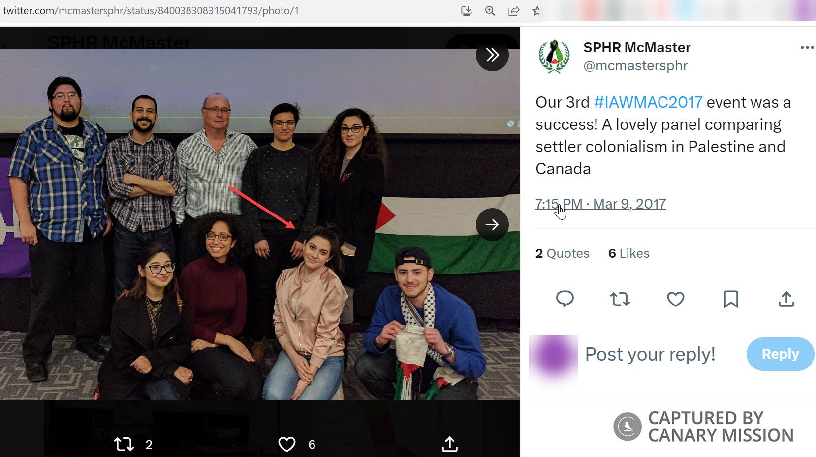View the 6 Likes list

[x=628, y=253]
